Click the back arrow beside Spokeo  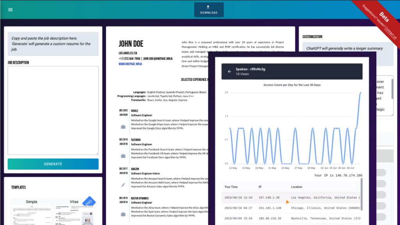coord(229,71)
